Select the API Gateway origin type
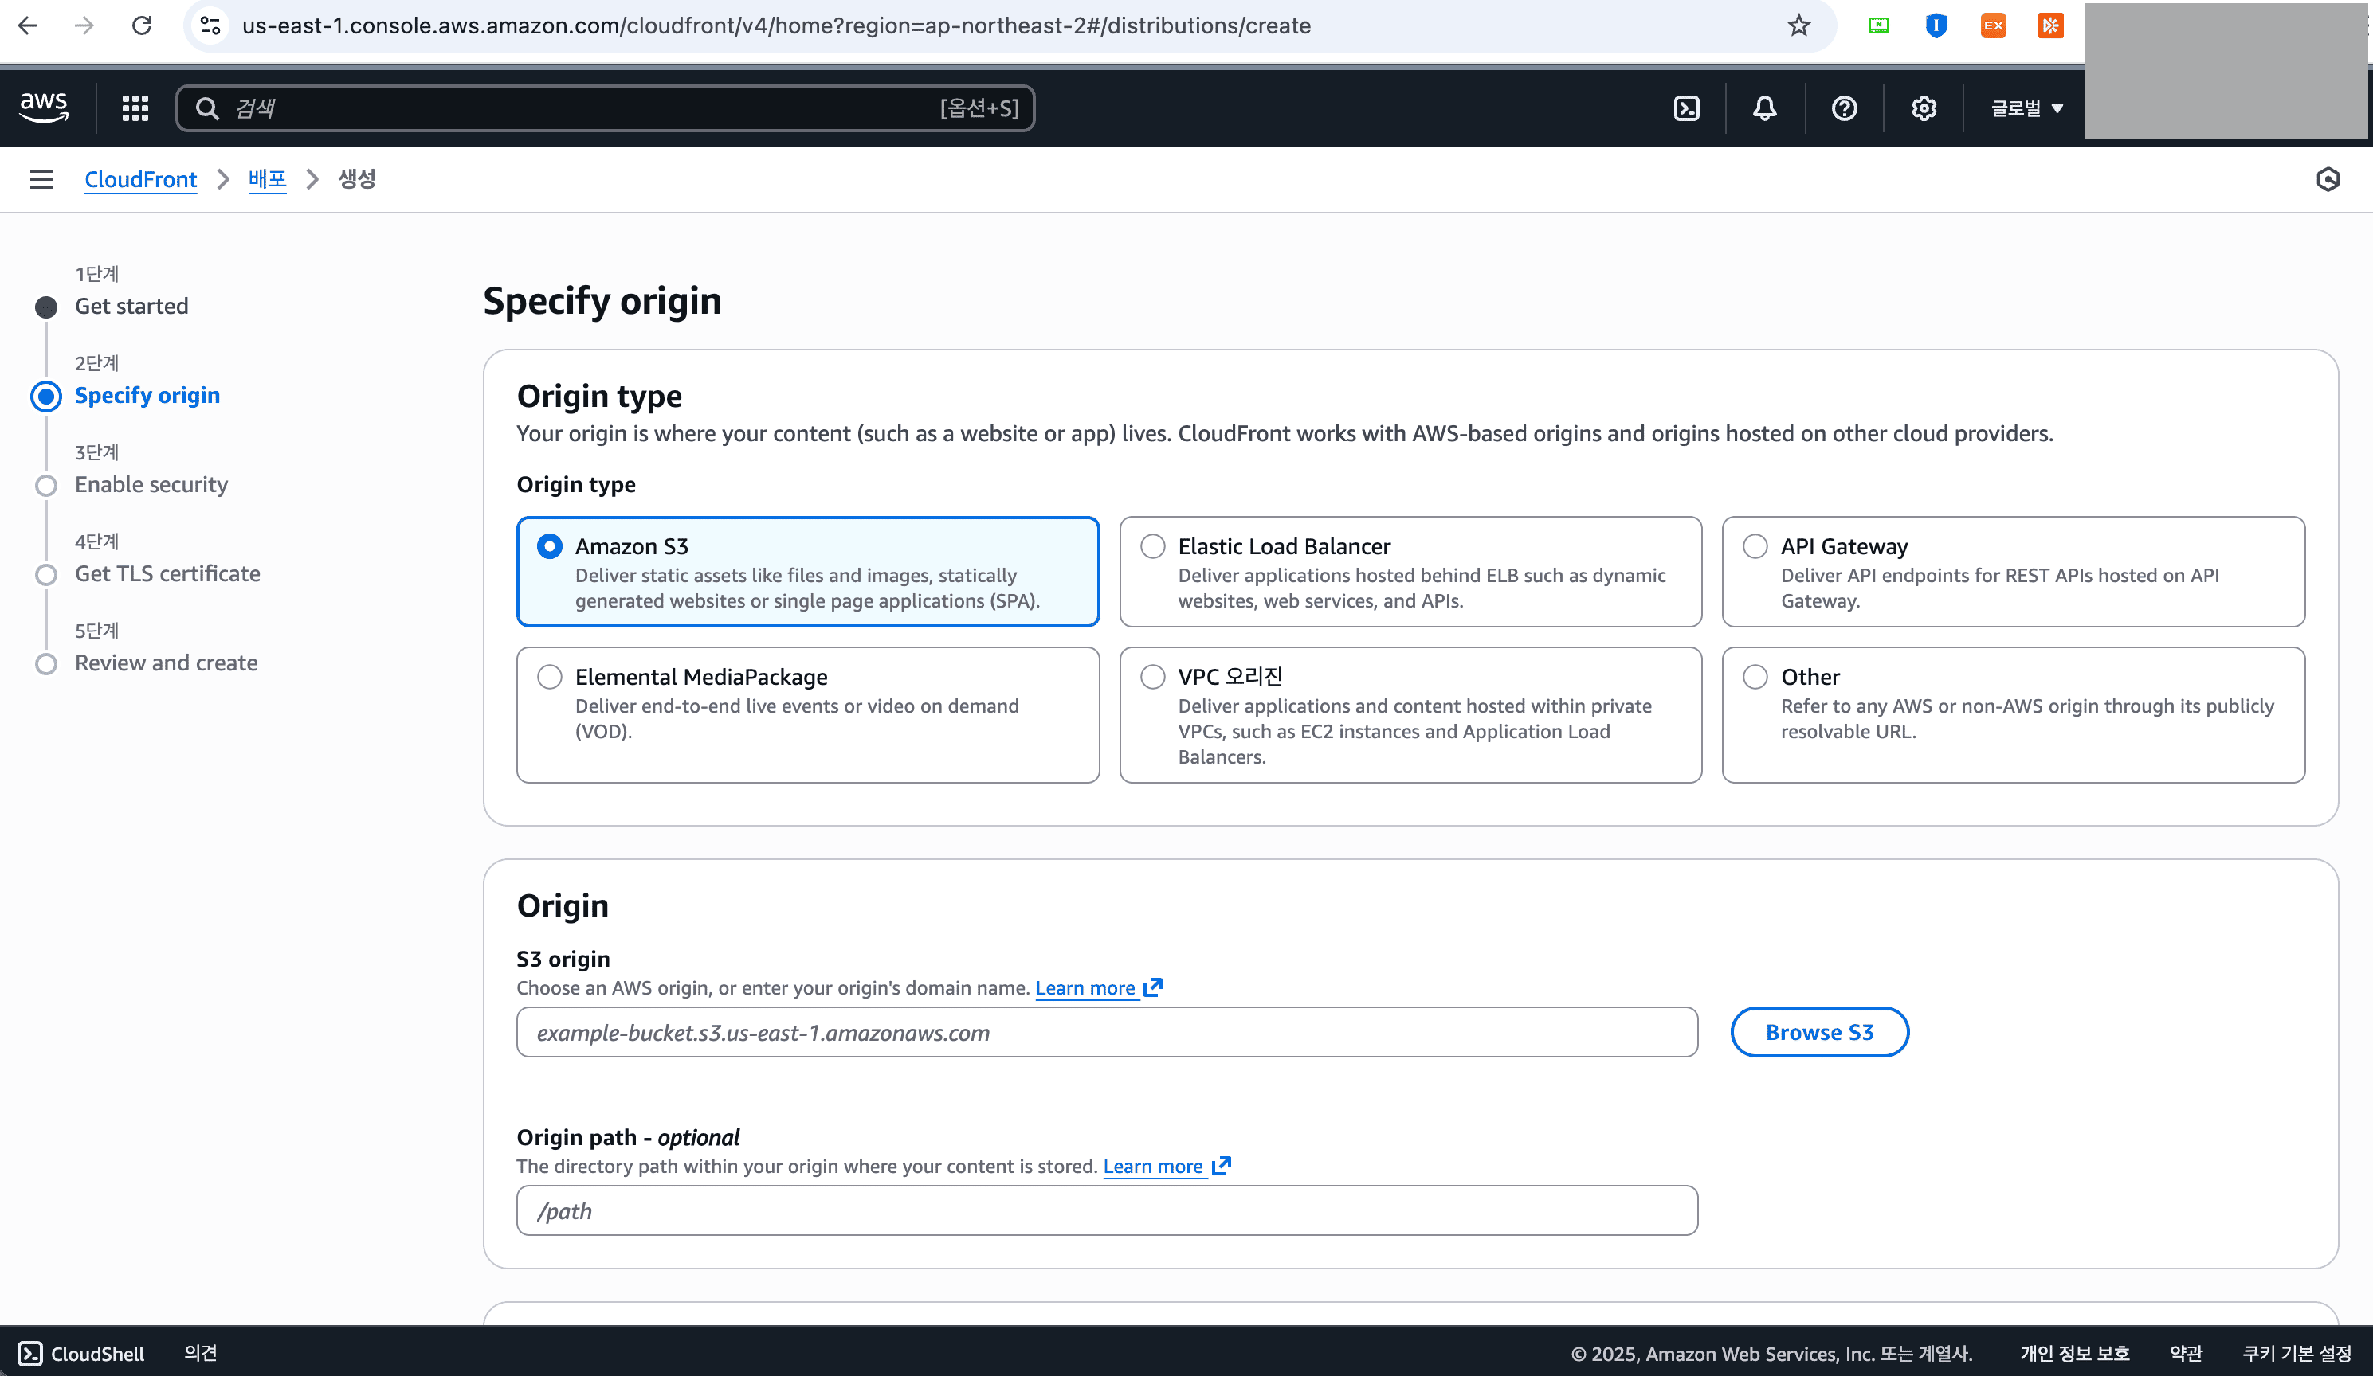Screen dimensions: 2373x1376 (1755, 547)
